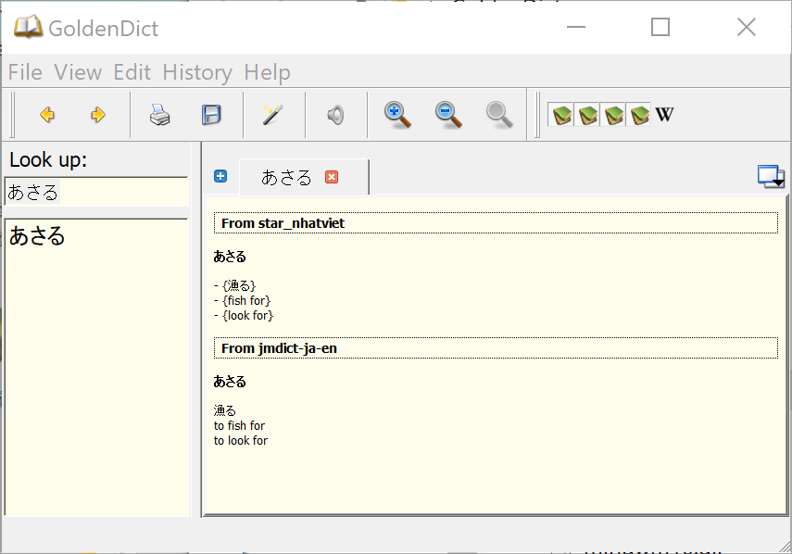Open the tab list dropdown button
792x554 pixels.
click(771, 177)
